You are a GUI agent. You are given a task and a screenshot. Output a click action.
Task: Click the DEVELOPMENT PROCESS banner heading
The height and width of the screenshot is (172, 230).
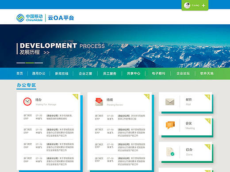[62, 46]
